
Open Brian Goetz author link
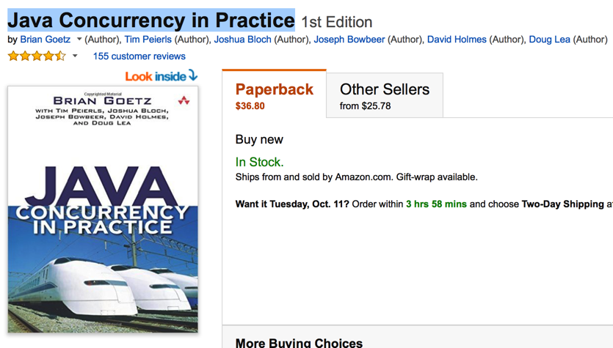(46, 40)
